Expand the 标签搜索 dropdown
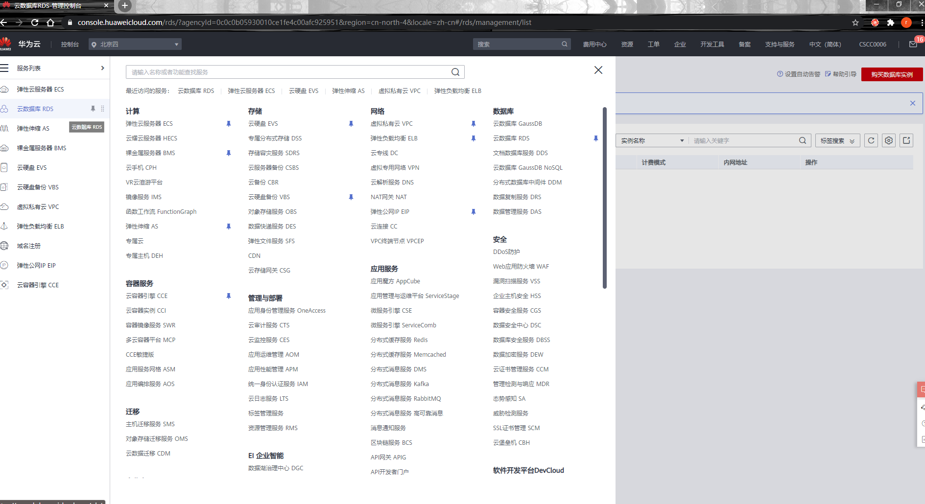 point(837,140)
